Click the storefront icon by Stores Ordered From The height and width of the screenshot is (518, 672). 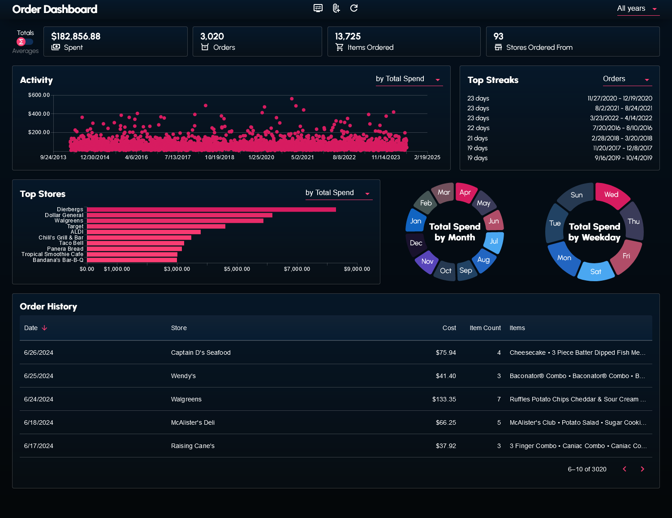pos(498,47)
